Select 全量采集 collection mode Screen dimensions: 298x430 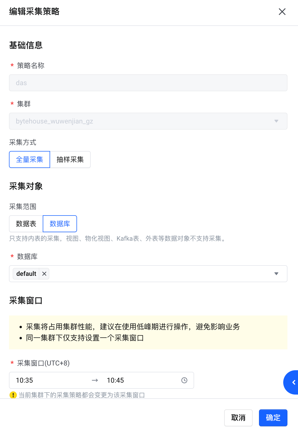tap(30, 159)
